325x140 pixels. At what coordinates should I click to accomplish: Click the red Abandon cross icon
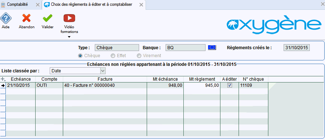coord(27,18)
